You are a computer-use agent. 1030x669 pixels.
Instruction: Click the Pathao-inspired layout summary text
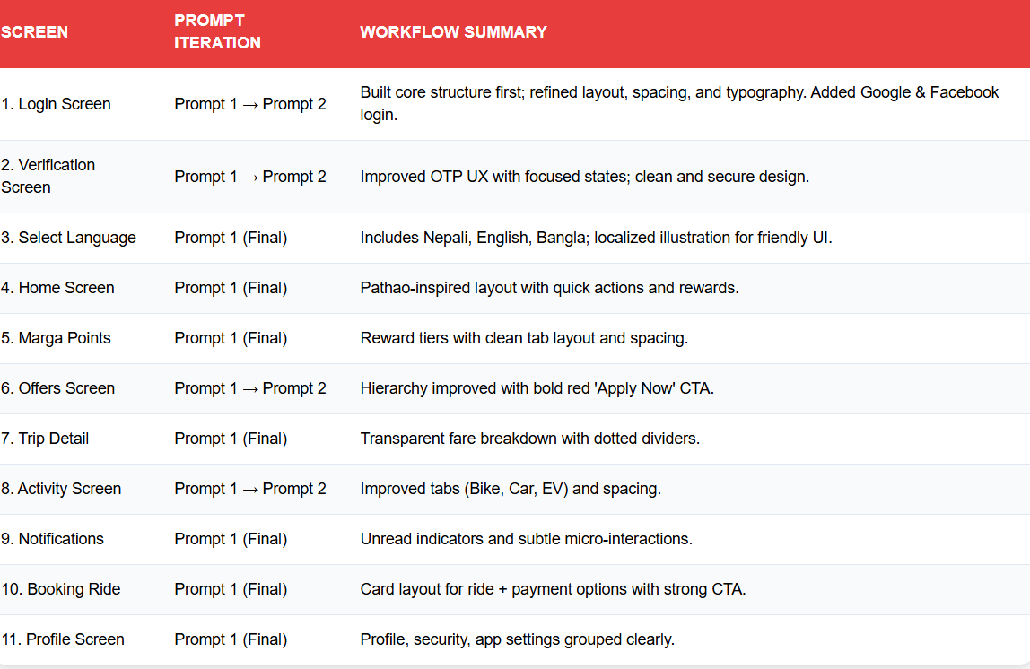pos(549,288)
